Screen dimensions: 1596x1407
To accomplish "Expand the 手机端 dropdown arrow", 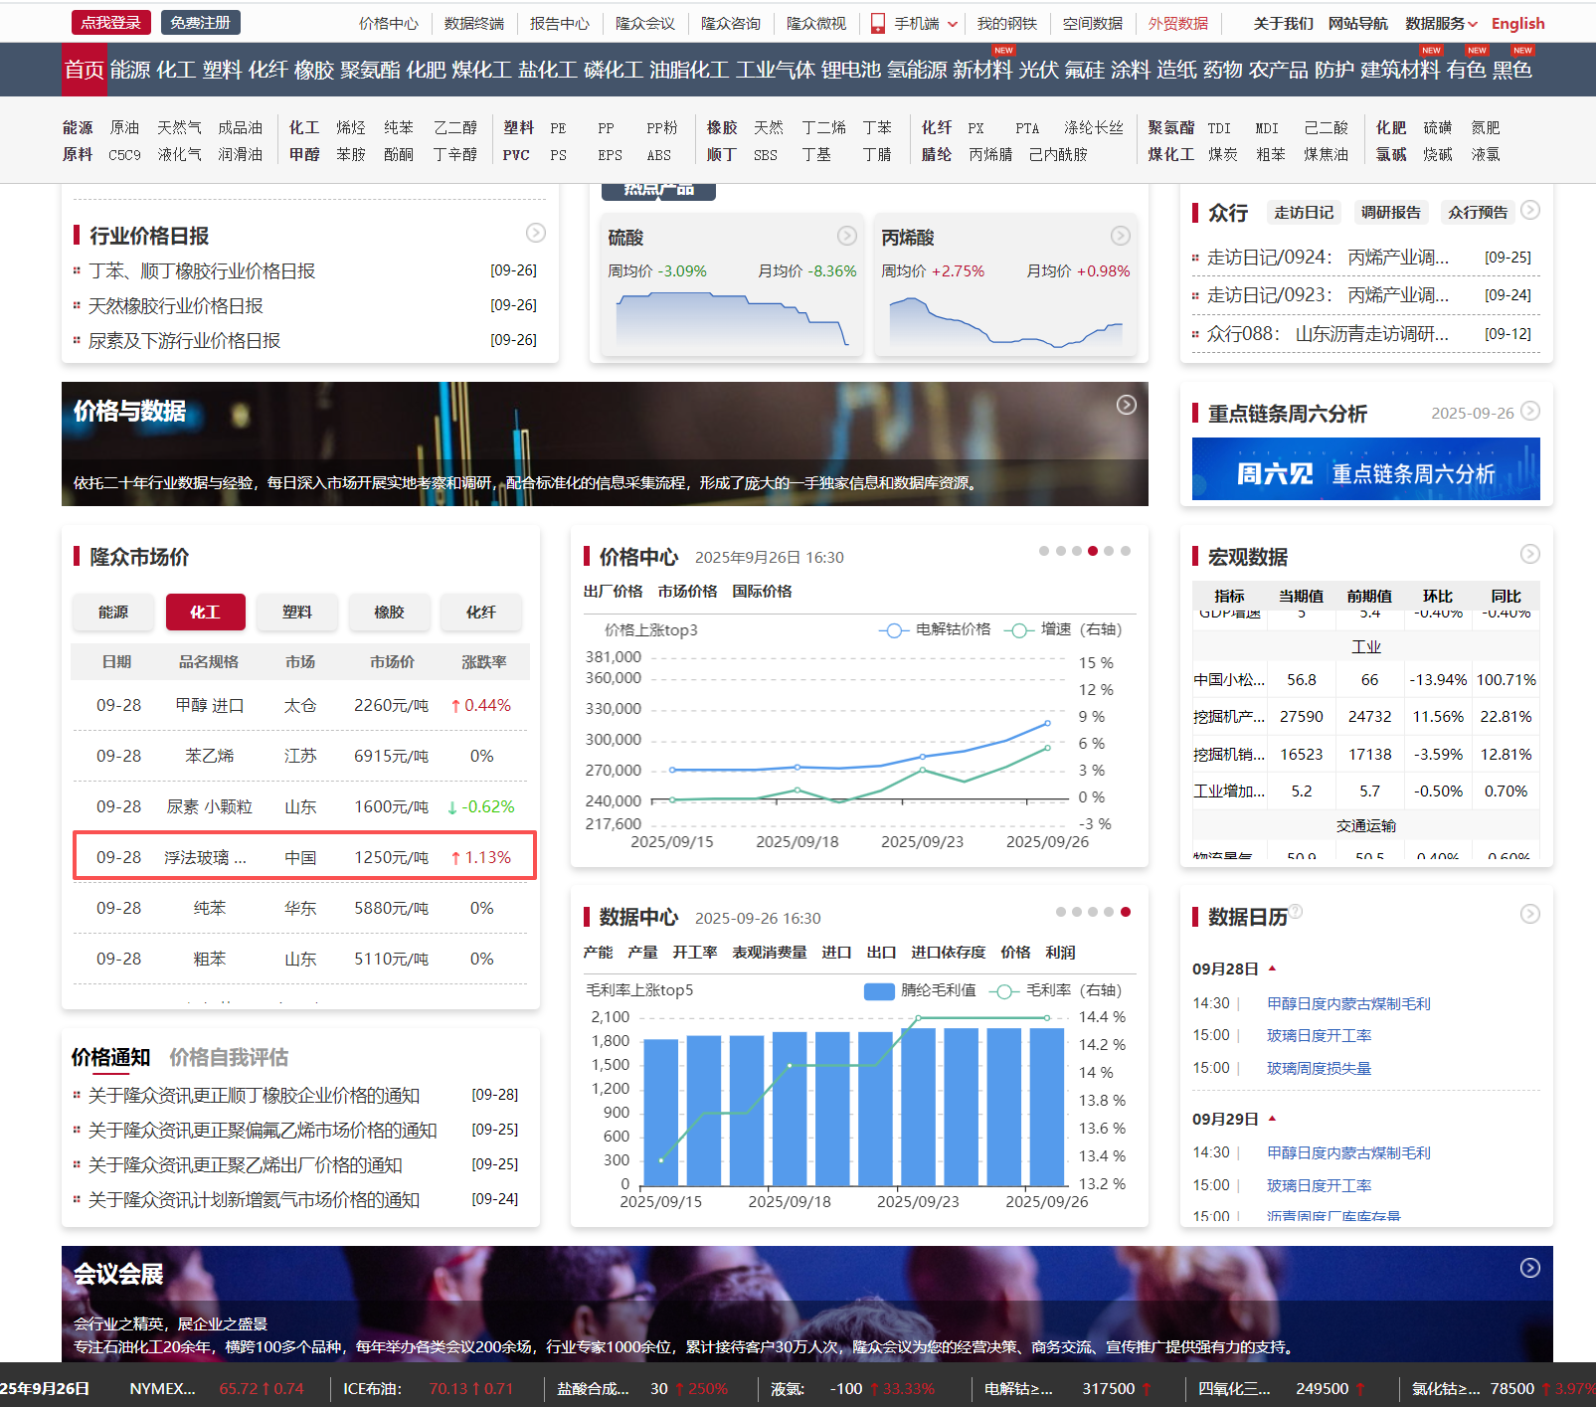I will pyautogui.click(x=953, y=24).
